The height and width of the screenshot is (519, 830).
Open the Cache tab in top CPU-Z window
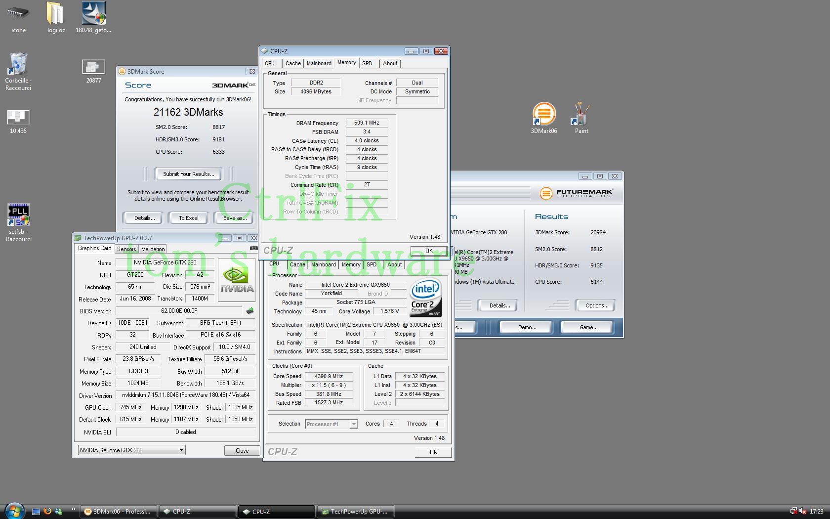[293, 63]
